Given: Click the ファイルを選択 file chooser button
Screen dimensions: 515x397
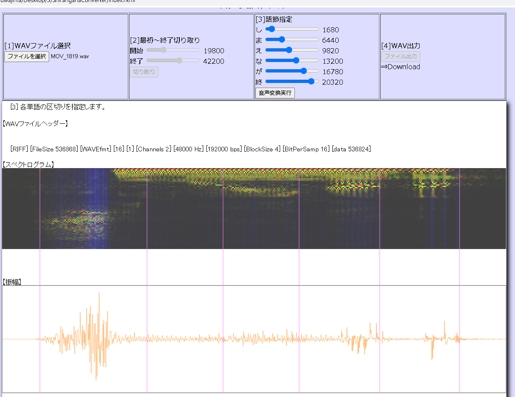Looking at the screenshot, I should 26,56.
